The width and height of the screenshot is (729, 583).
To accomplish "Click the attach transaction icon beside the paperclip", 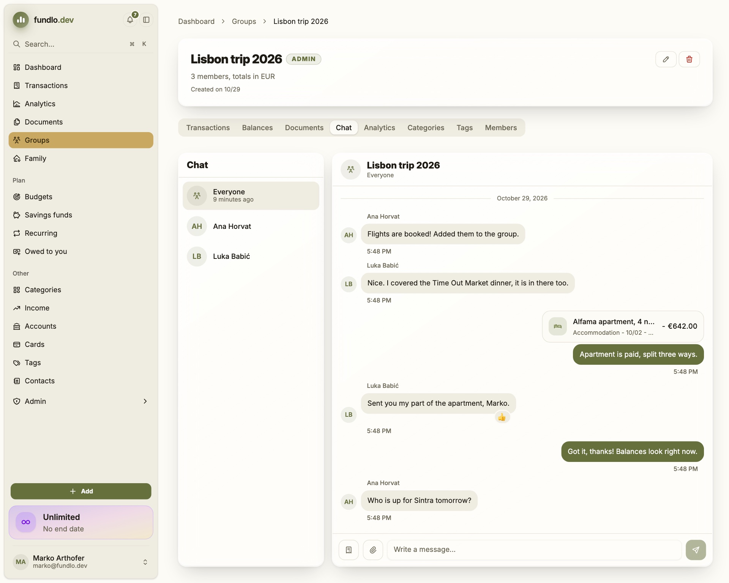I will (x=349, y=550).
